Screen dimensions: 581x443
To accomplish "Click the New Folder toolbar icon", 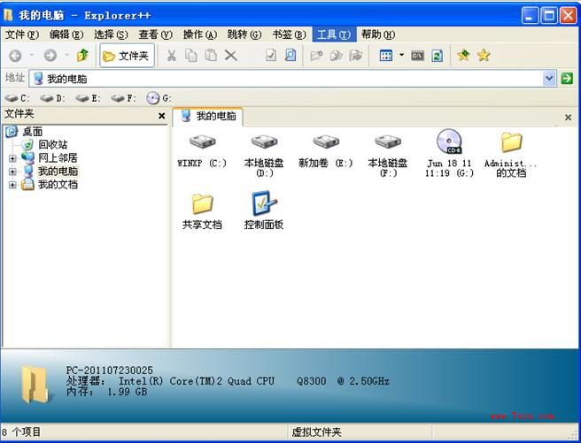I will click(316, 56).
